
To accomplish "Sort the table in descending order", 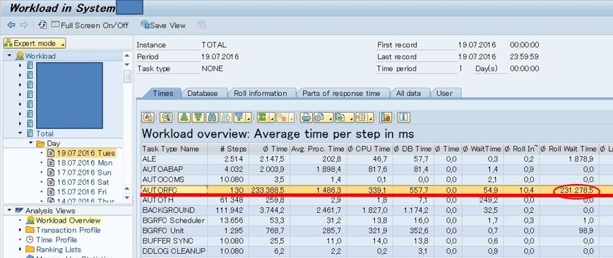I will 198,117.
